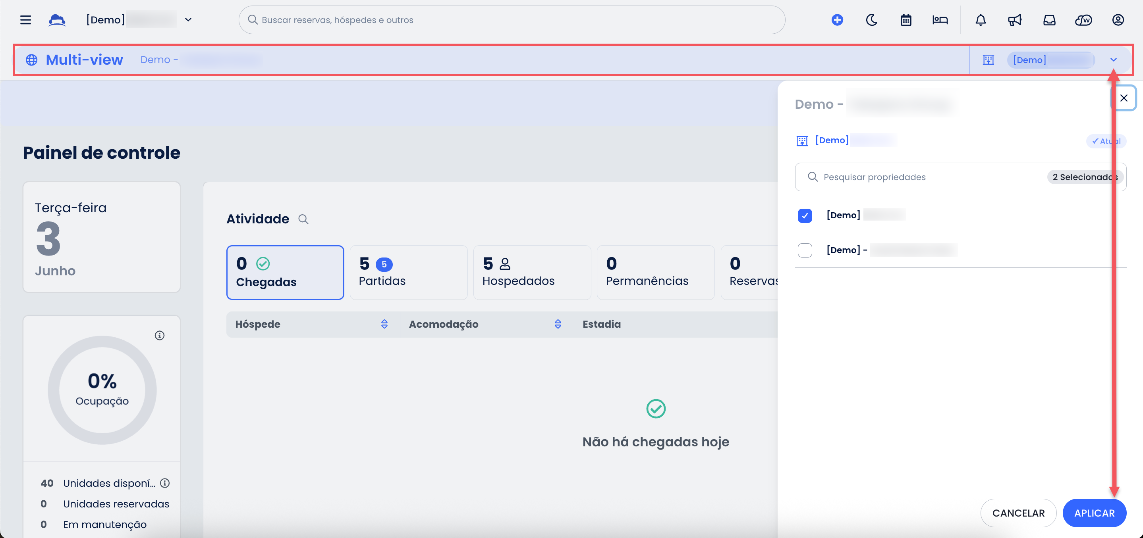Image resolution: width=1143 pixels, height=538 pixels.
Task: Click the CANCELAR button
Action: pos(1018,513)
